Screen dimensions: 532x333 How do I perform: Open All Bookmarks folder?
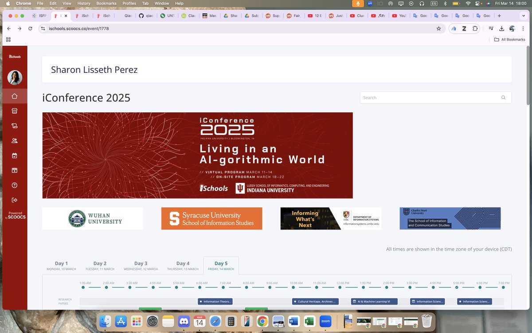coord(510,40)
